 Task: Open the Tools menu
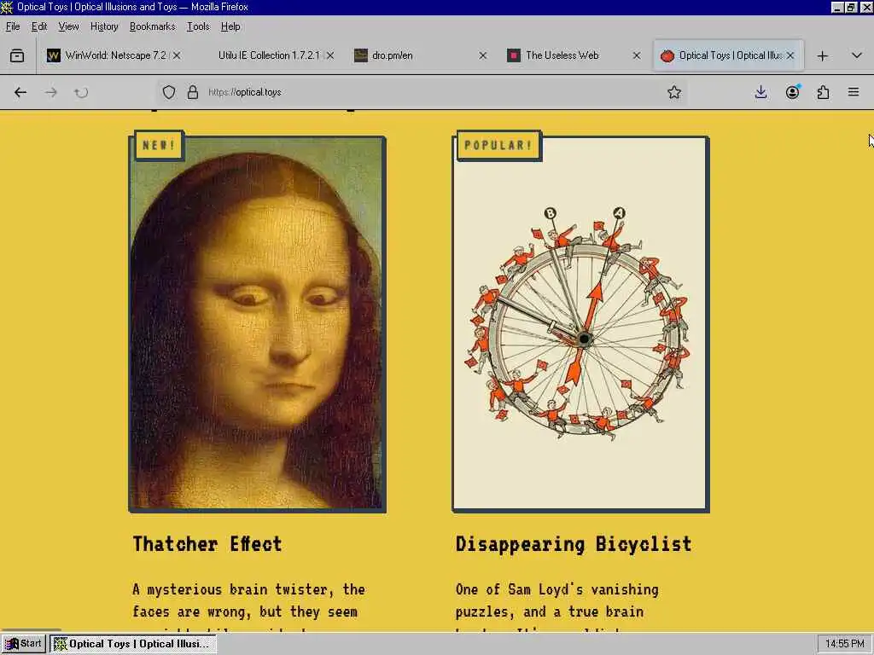point(198,26)
